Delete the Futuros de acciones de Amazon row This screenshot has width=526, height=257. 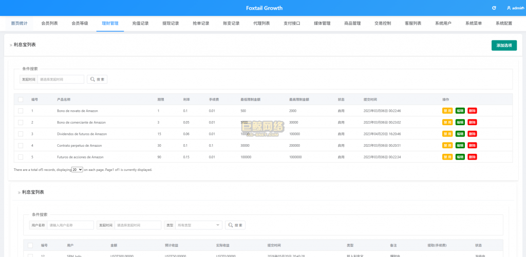pyautogui.click(x=472, y=157)
